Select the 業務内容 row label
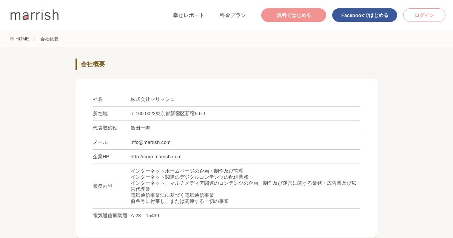Screen dimensions: 453x238 coord(103,186)
